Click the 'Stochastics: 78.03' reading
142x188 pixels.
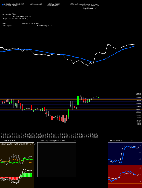point(9,14)
